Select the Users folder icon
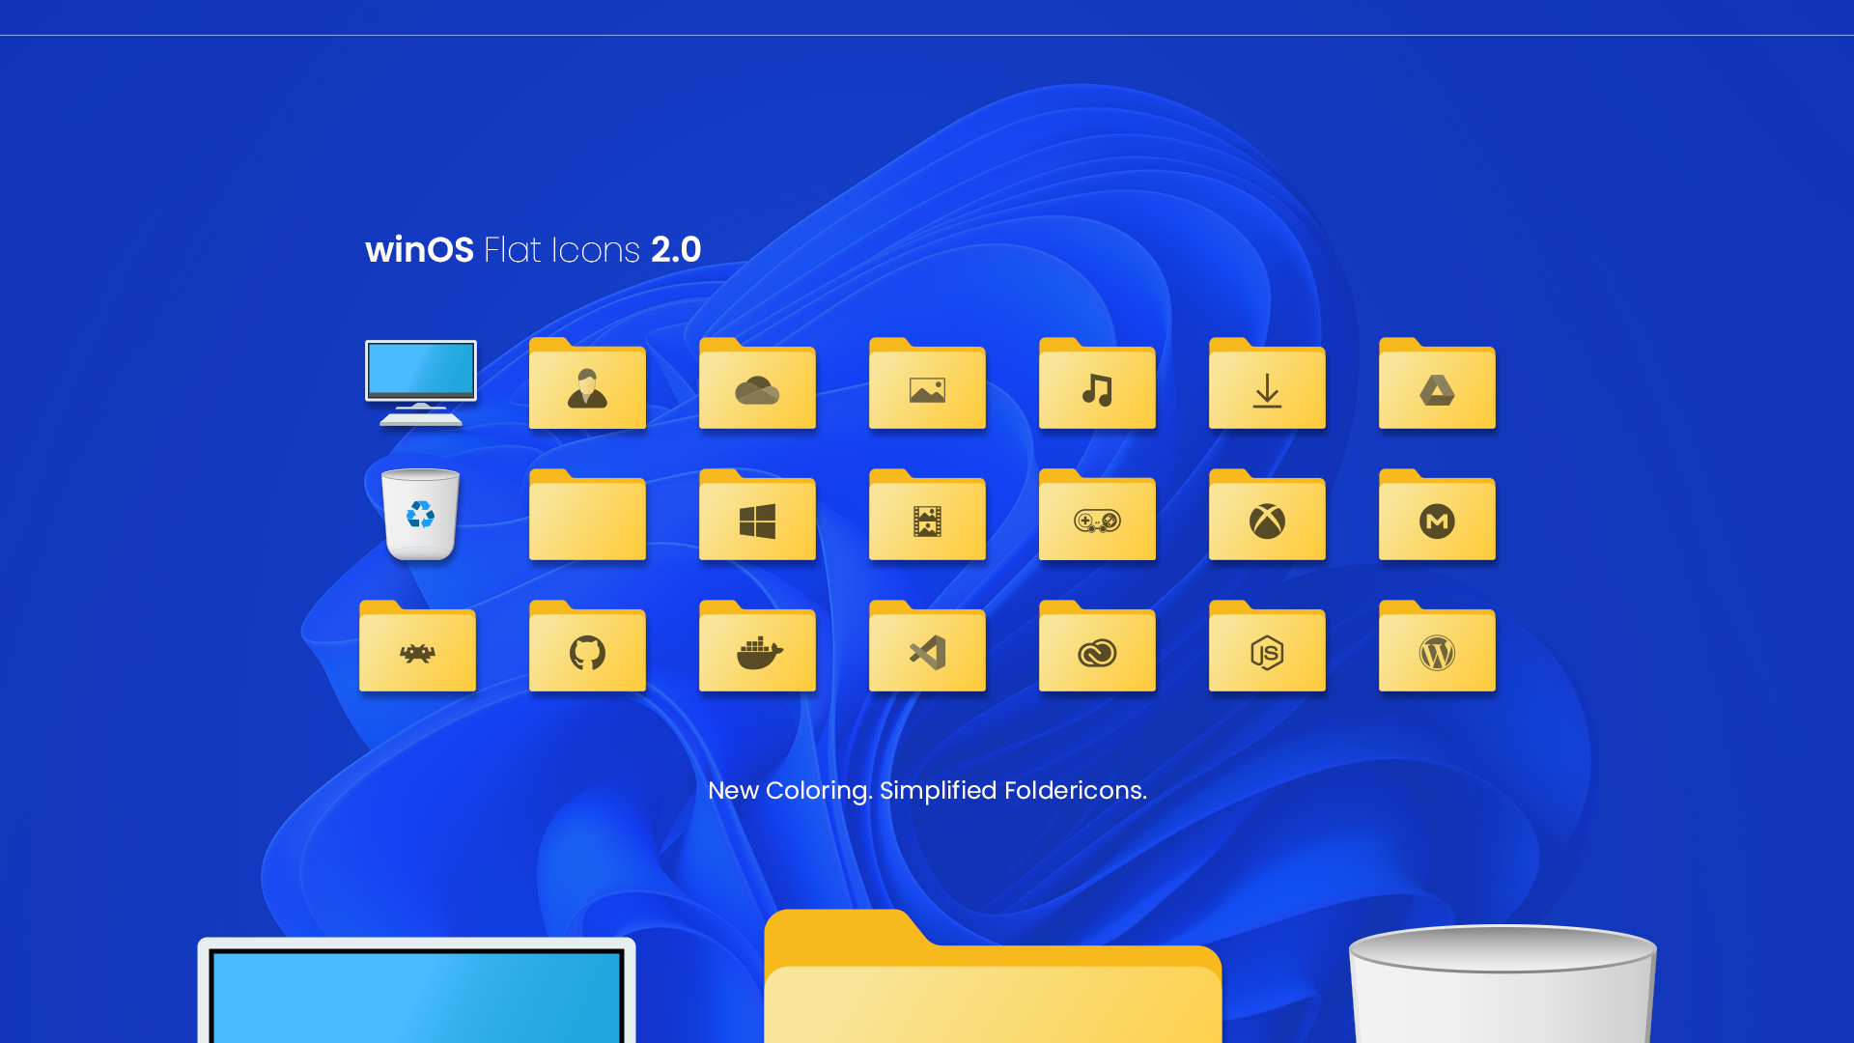Viewport: 1854px width, 1043px height. pos(587,386)
